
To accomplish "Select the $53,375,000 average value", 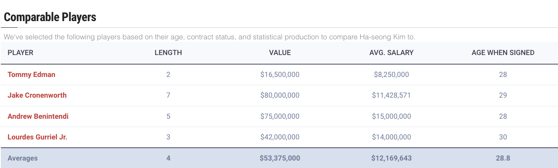I will [x=280, y=158].
